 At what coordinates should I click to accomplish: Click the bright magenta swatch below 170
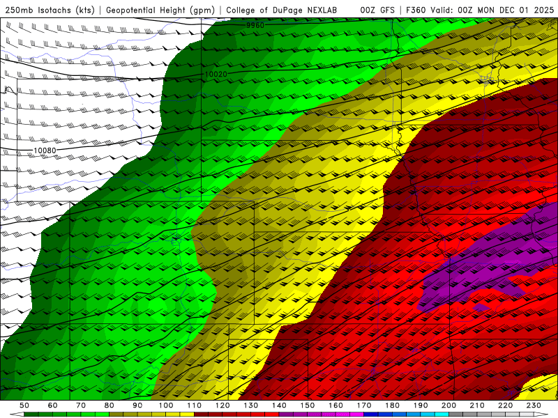point(356,414)
